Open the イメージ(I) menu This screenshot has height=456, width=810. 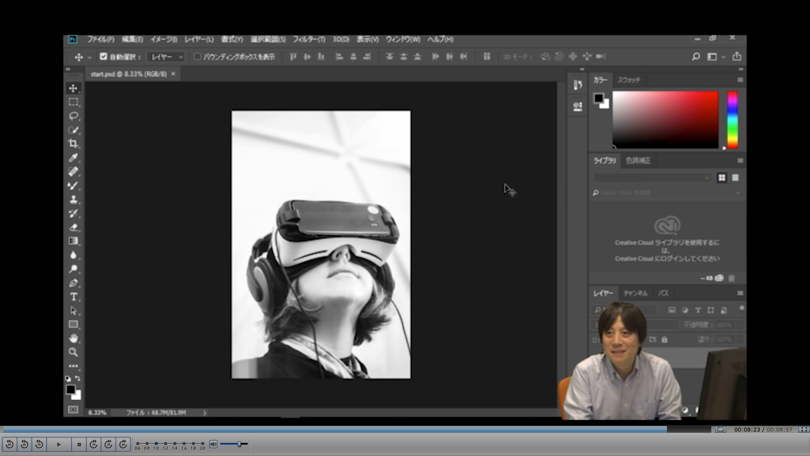[x=164, y=39]
